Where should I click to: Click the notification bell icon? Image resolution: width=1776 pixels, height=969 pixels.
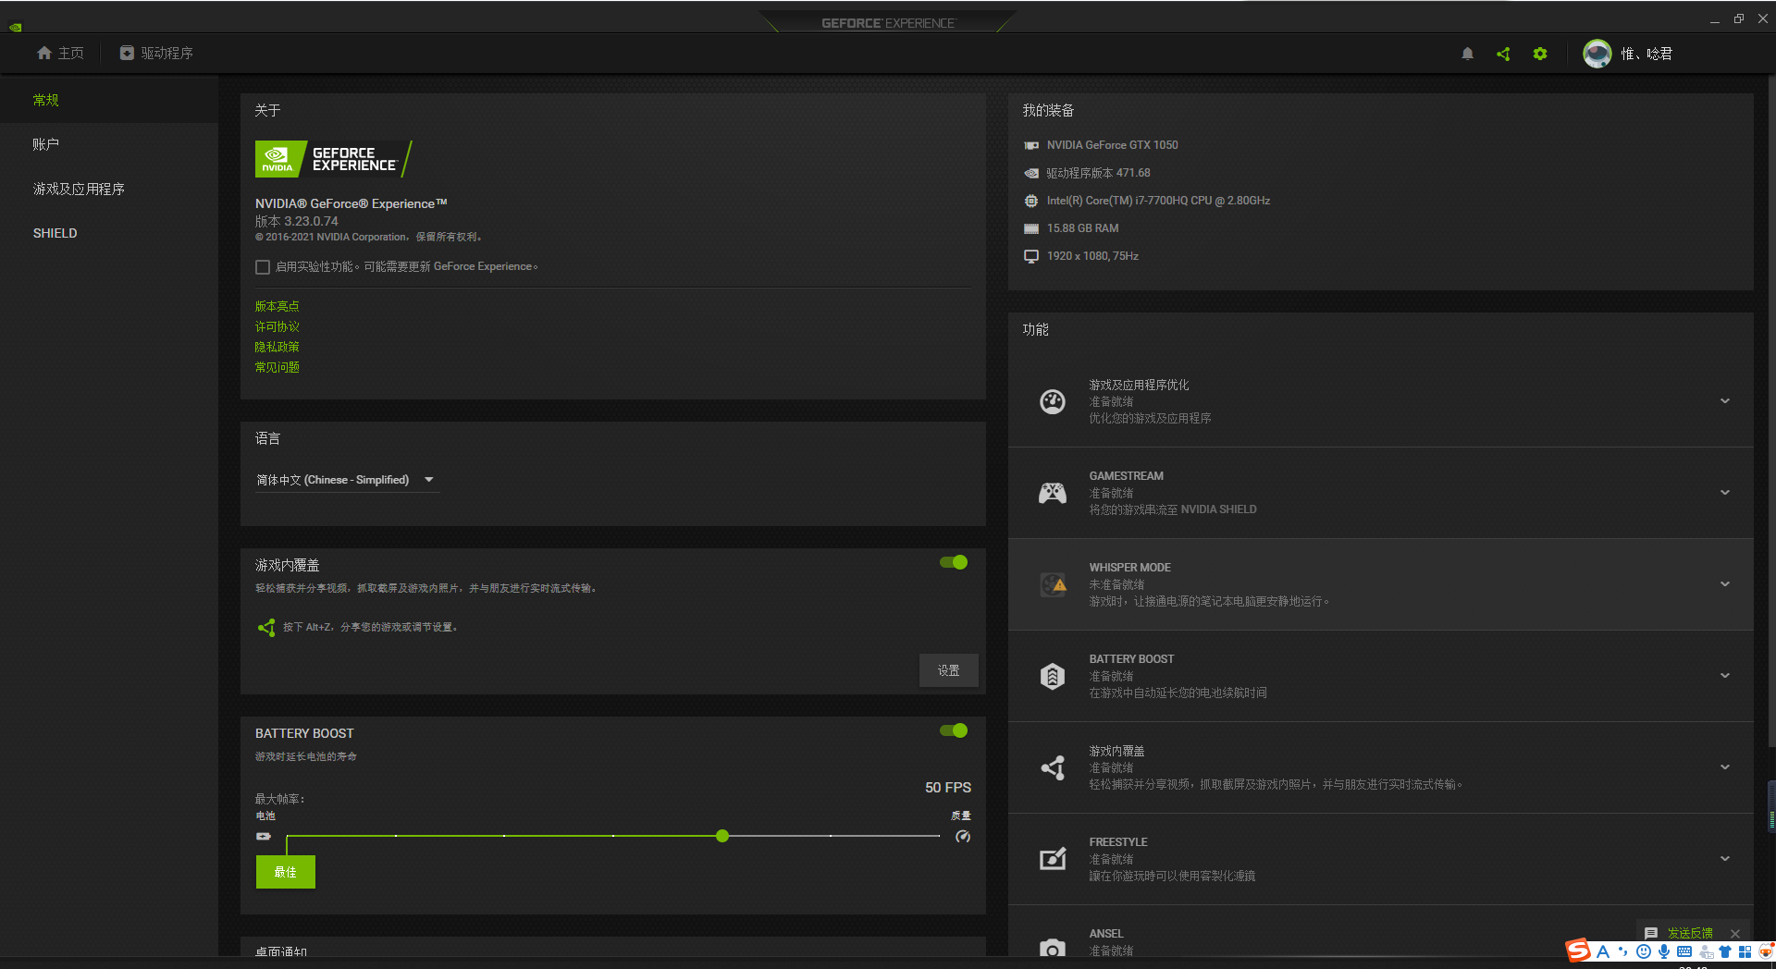pyautogui.click(x=1467, y=54)
